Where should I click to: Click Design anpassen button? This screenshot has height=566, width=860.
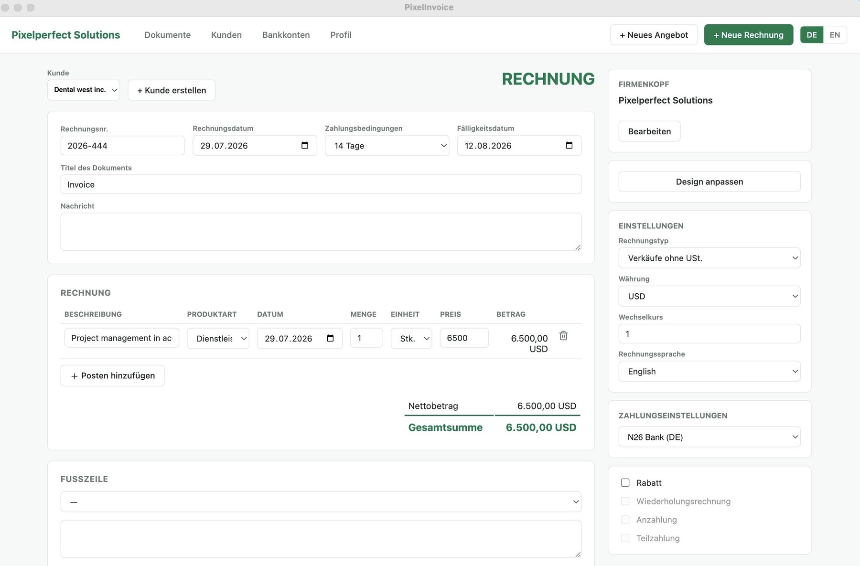709,182
